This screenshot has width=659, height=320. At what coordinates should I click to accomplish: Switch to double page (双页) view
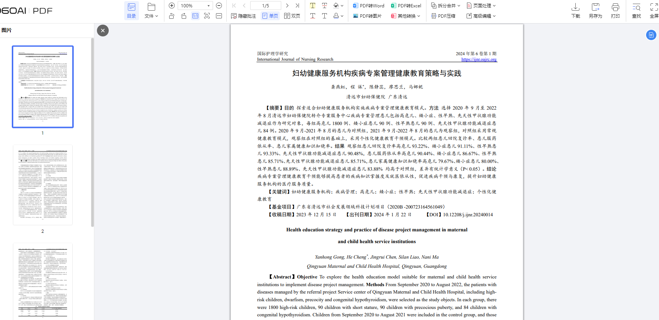(x=292, y=16)
